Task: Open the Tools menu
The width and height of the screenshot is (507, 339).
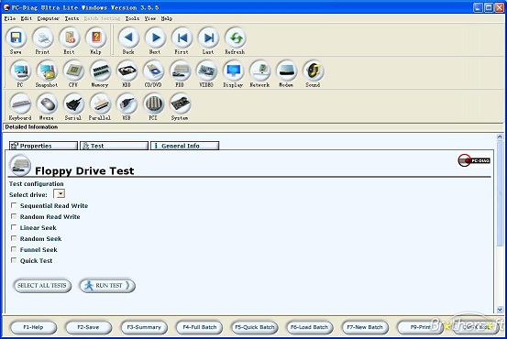Action: (x=132, y=18)
